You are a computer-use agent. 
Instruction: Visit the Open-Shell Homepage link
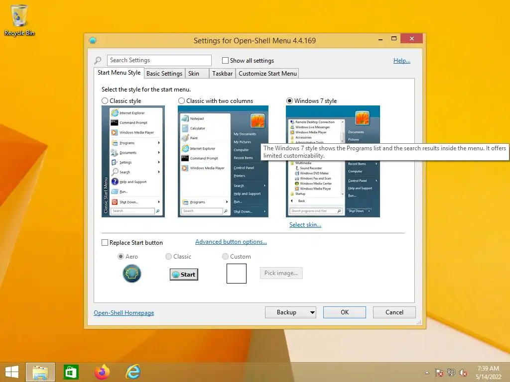pyautogui.click(x=124, y=313)
